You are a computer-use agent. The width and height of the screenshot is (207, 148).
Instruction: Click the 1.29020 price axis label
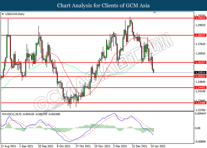(200, 25)
